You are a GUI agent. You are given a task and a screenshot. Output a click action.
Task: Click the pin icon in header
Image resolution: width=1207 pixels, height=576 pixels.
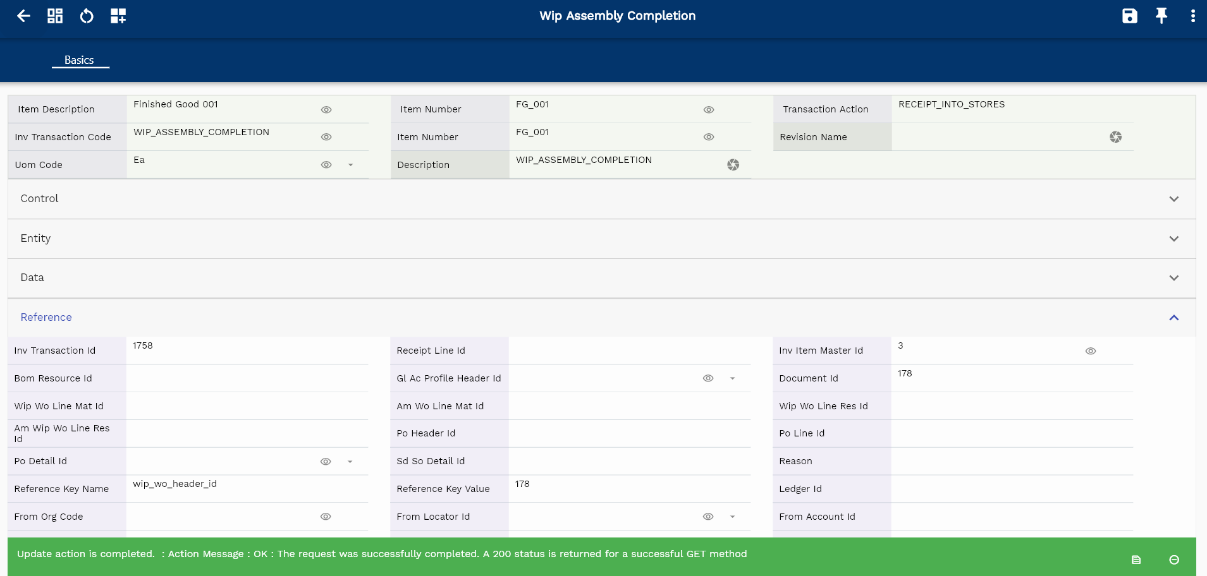tap(1161, 16)
